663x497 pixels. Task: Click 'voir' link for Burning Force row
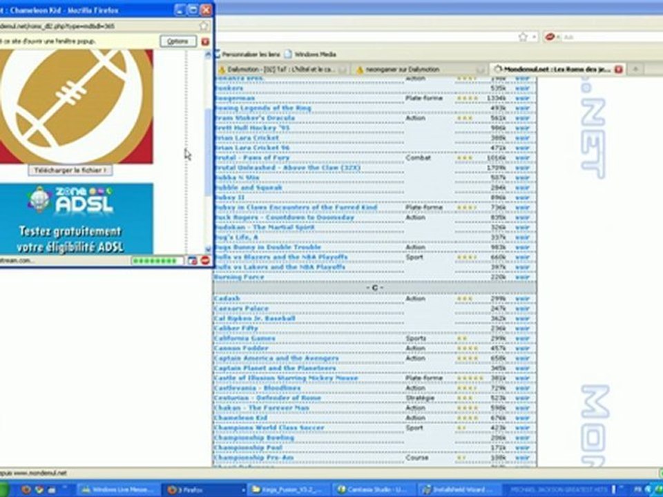coord(522,277)
